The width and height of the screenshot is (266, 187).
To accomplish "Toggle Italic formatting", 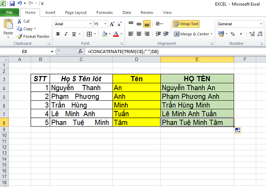I will (x=66, y=34).
